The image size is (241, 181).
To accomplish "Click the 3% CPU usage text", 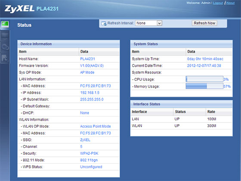I will tap(226, 80).
